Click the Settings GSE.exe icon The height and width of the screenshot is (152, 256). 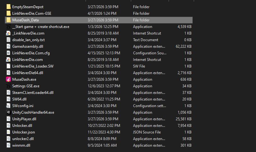point(8,86)
